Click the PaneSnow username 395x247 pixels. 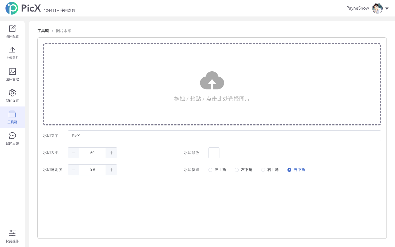[357, 8]
